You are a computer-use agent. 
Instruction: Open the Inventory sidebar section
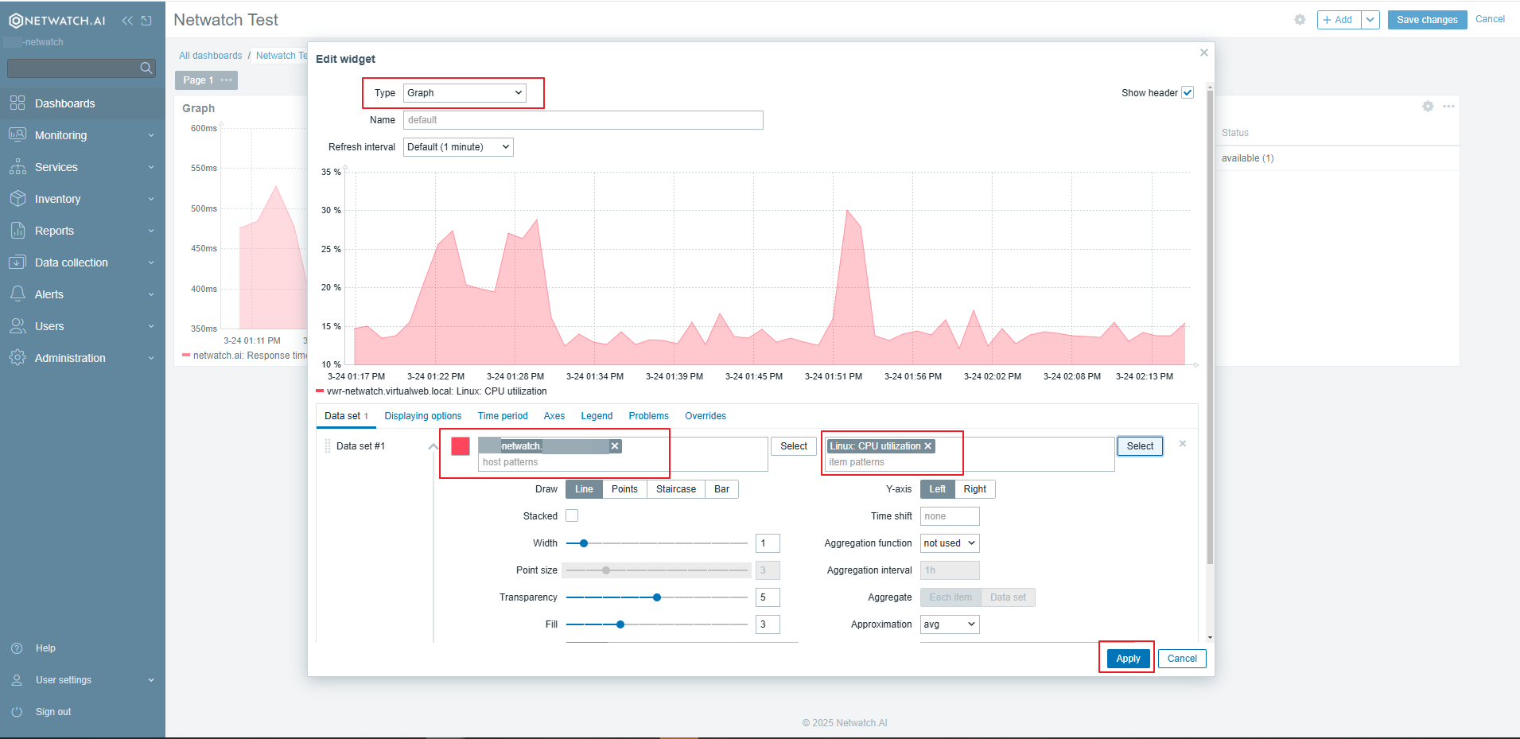point(58,198)
